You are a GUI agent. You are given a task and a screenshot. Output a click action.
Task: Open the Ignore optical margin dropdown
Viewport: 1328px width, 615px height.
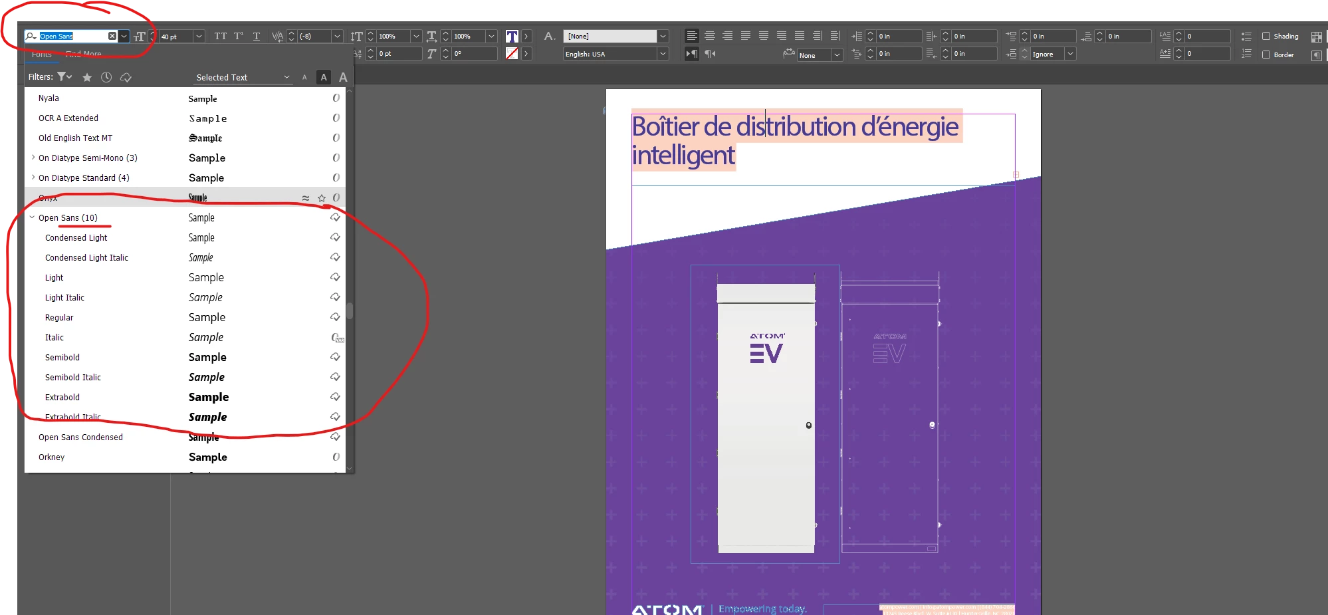click(1070, 54)
